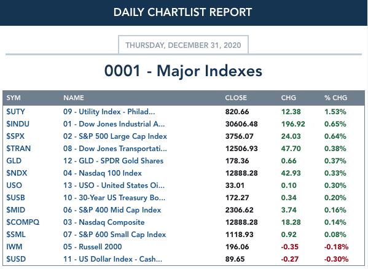The image size is (368, 269).
Task: Open Nasdaq 100 Index chart link
Action: (103, 173)
